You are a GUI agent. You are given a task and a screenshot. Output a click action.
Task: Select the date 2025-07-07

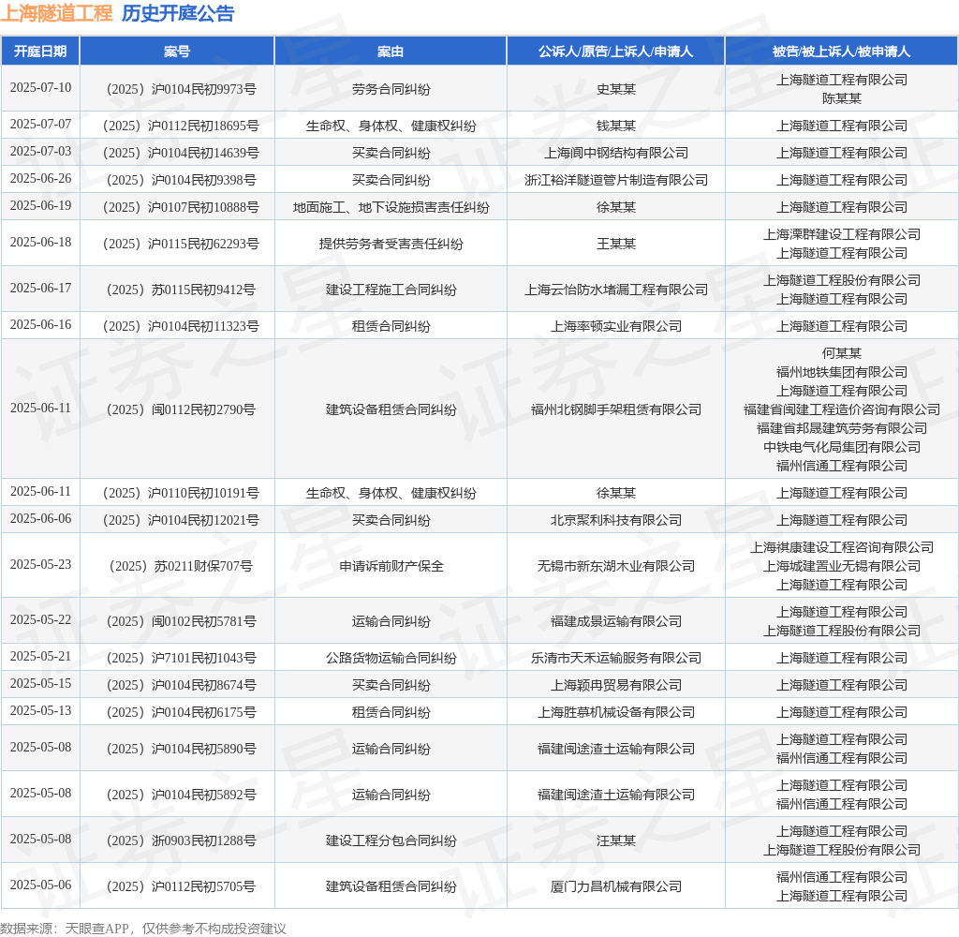(40, 125)
